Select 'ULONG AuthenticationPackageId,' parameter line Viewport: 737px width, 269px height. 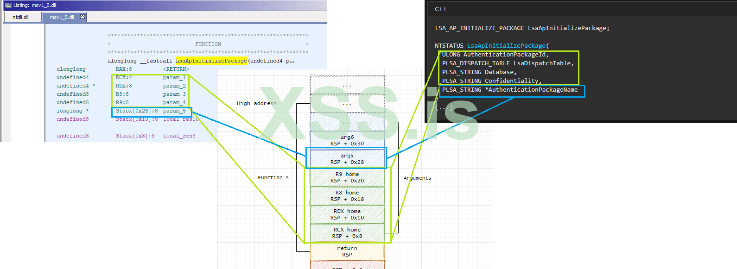click(x=496, y=54)
